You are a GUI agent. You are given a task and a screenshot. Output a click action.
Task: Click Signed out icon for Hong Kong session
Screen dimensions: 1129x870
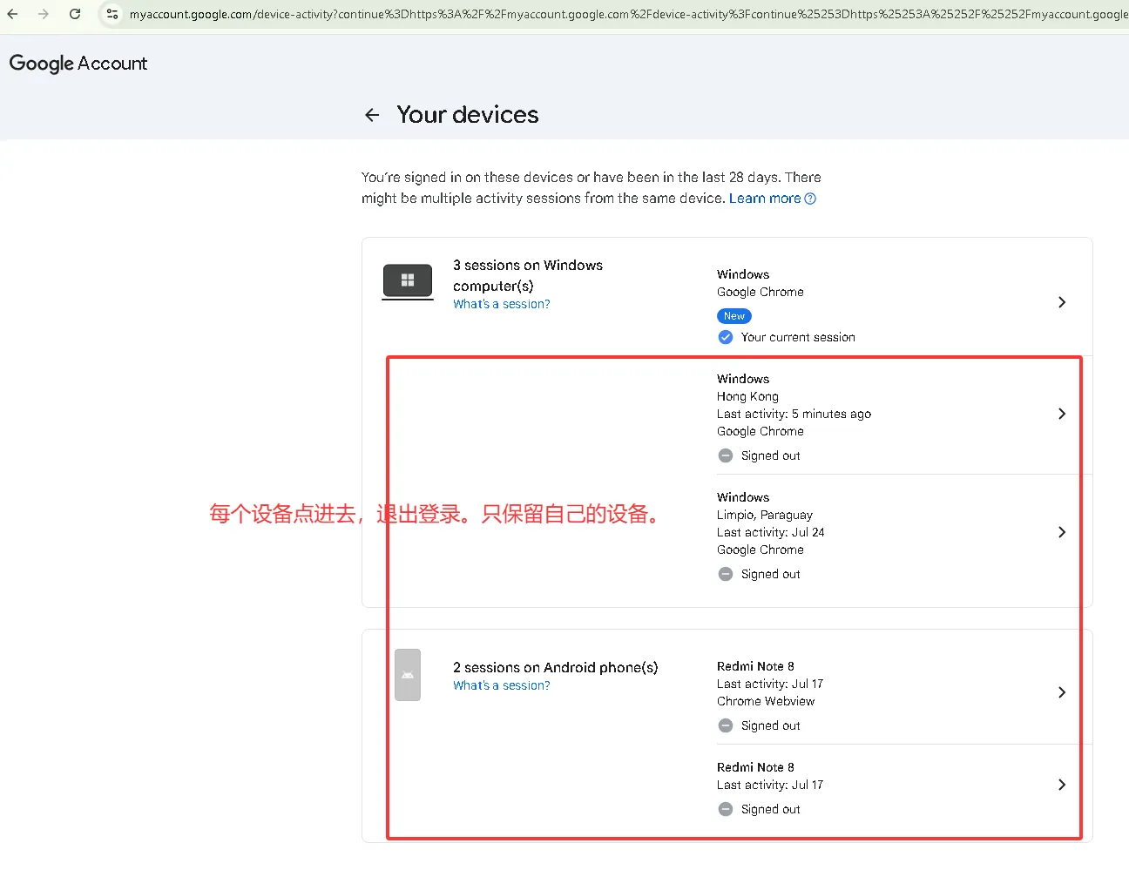[726, 455]
